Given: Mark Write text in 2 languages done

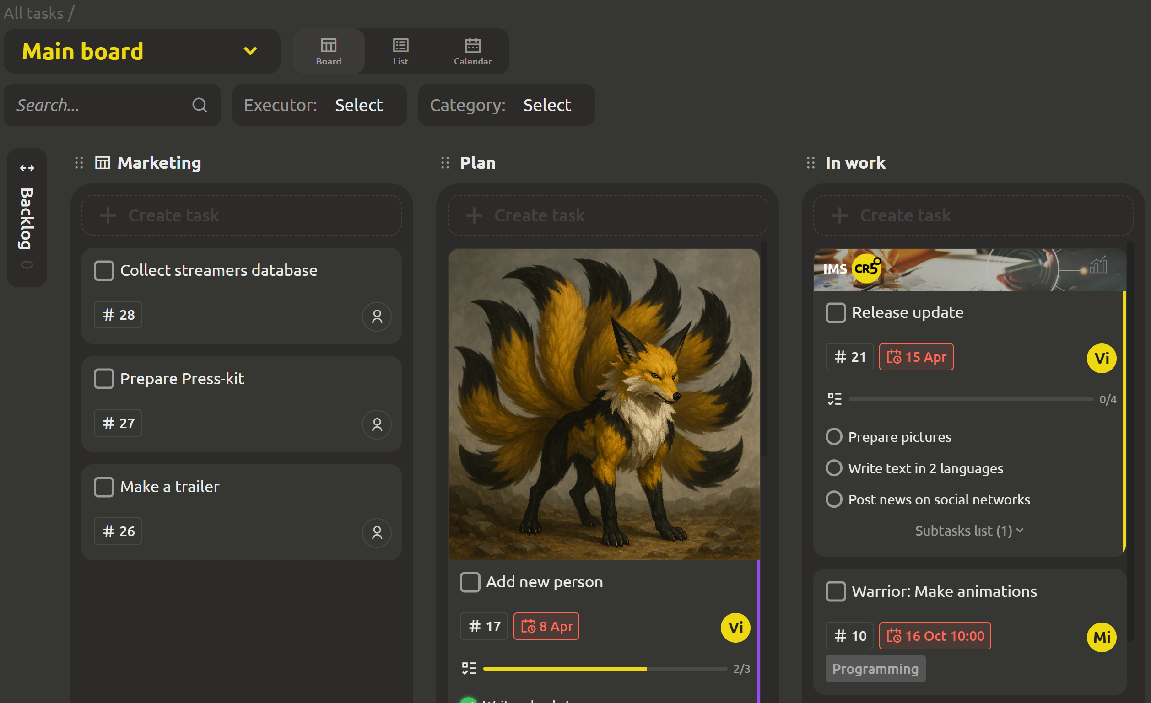Looking at the screenshot, I should [834, 468].
